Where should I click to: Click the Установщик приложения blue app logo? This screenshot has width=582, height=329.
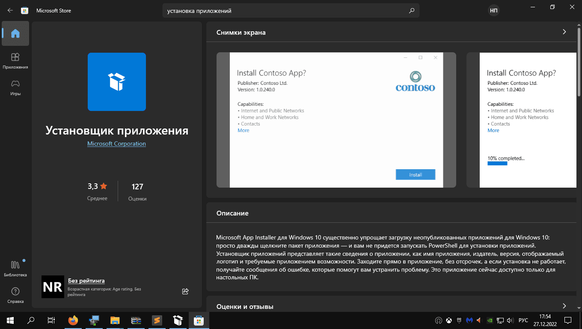click(x=117, y=82)
